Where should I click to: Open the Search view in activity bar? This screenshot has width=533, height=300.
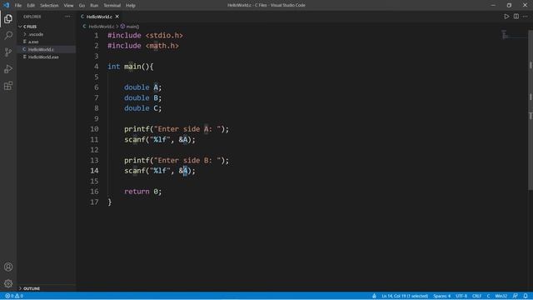click(x=8, y=35)
